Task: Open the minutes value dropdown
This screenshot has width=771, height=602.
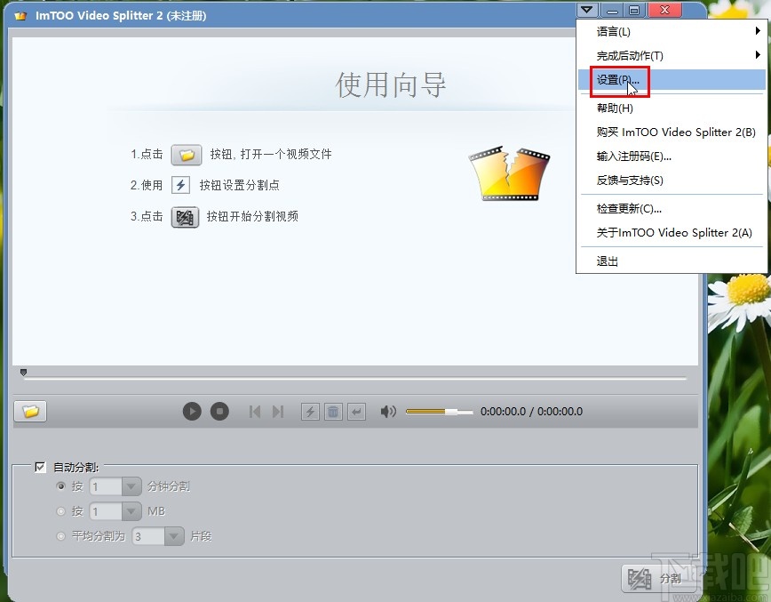Action: [131, 486]
